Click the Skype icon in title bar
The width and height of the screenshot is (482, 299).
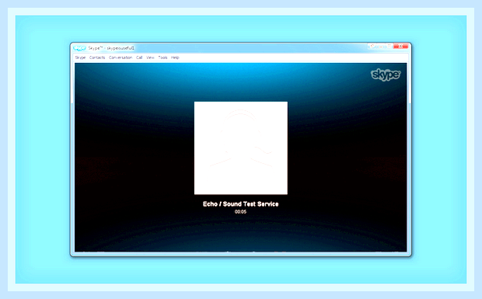pos(79,48)
